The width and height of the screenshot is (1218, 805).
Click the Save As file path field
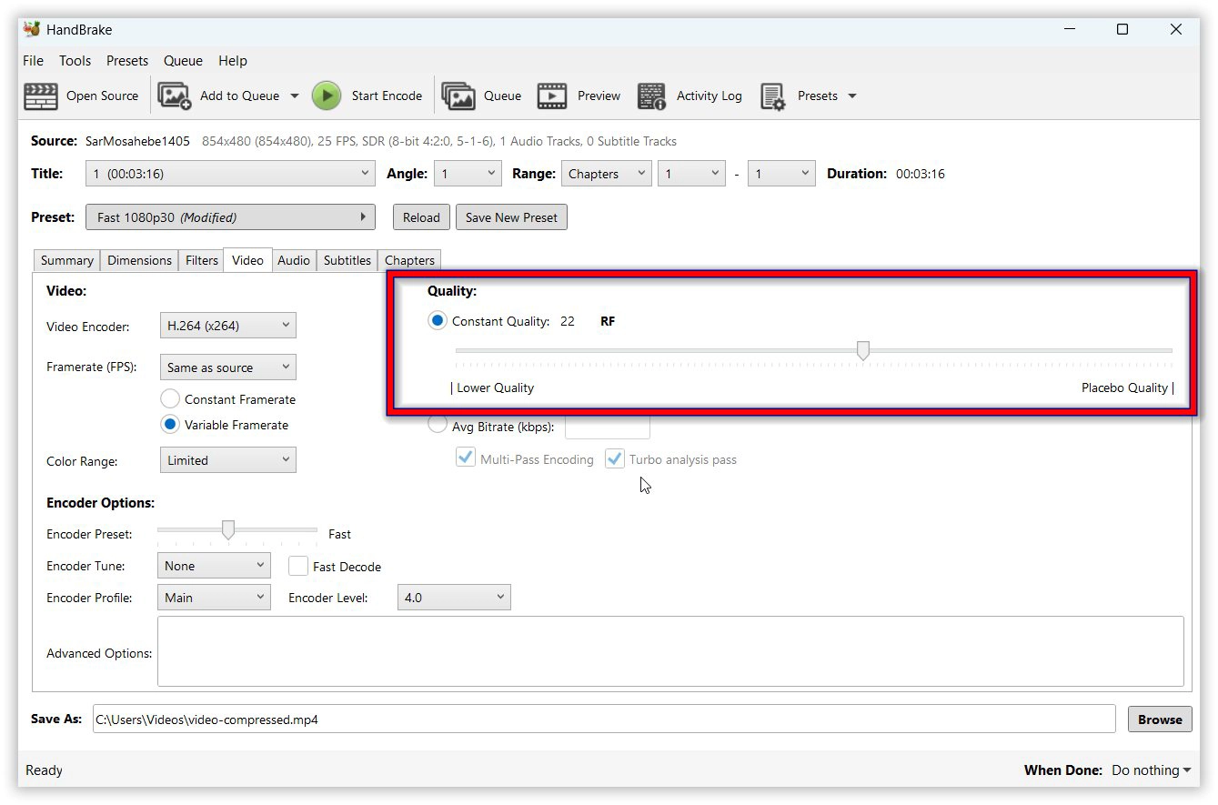tap(604, 719)
